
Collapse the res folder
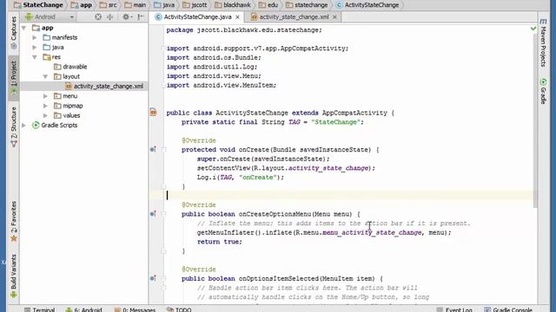pos(35,57)
